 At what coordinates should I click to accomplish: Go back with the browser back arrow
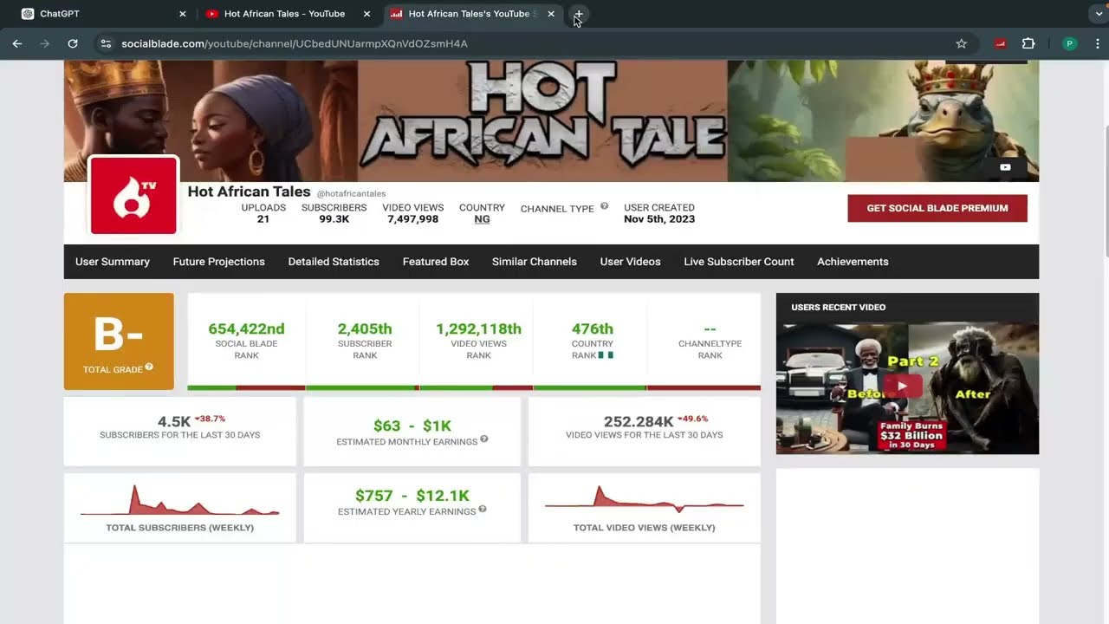point(17,43)
